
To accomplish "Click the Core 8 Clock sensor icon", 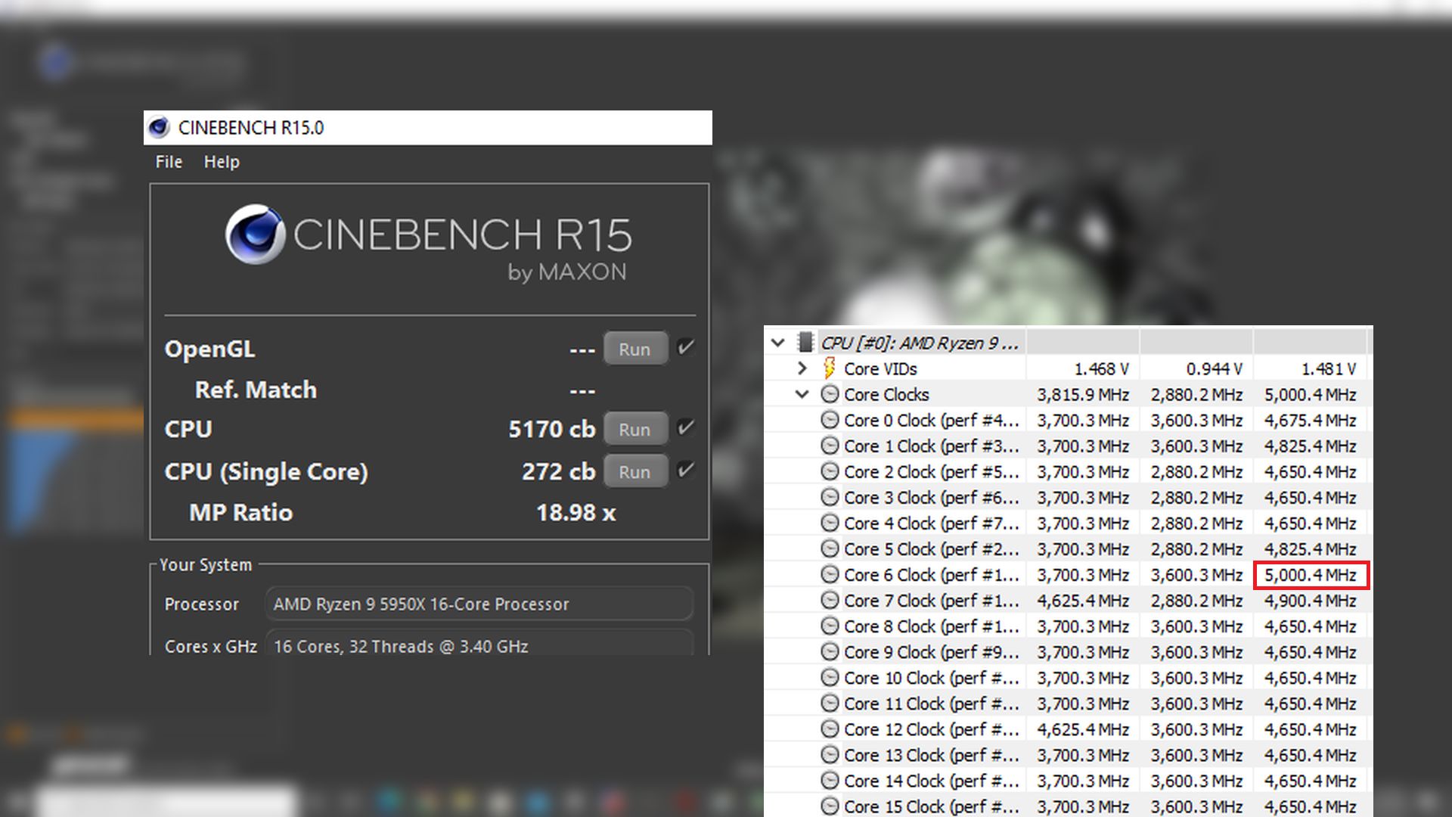I will click(830, 626).
